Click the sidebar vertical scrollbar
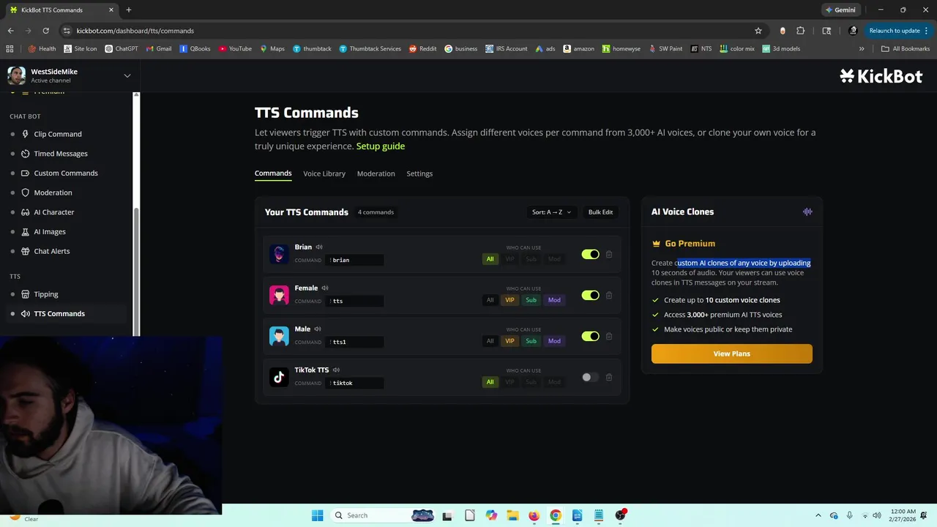Image resolution: width=937 pixels, height=527 pixels. click(x=136, y=271)
